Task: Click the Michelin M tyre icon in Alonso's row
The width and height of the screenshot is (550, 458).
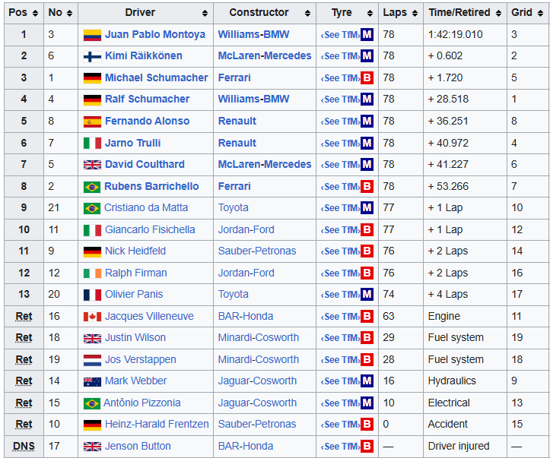Action: click(367, 122)
